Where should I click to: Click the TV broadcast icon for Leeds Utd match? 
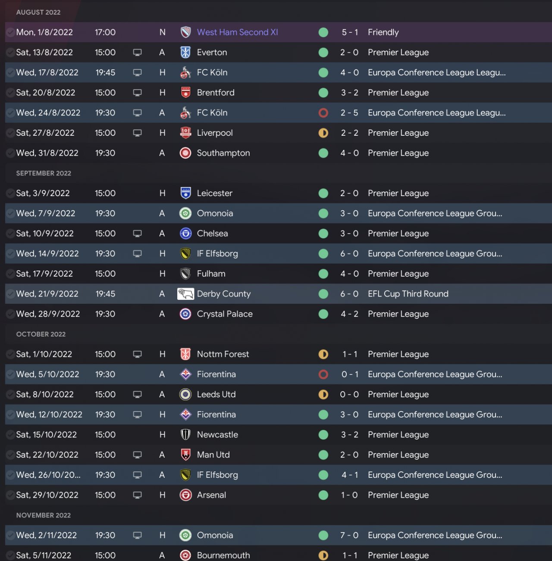(138, 394)
